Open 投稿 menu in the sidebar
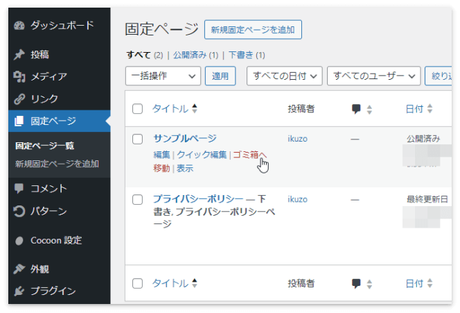 click(x=60, y=54)
